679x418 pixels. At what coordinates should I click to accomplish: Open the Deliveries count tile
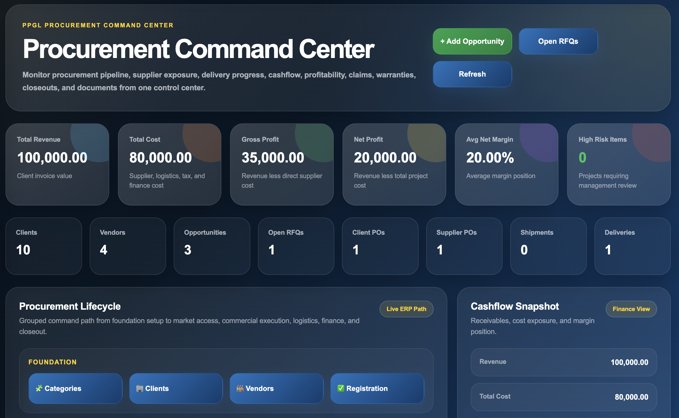coord(632,246)
